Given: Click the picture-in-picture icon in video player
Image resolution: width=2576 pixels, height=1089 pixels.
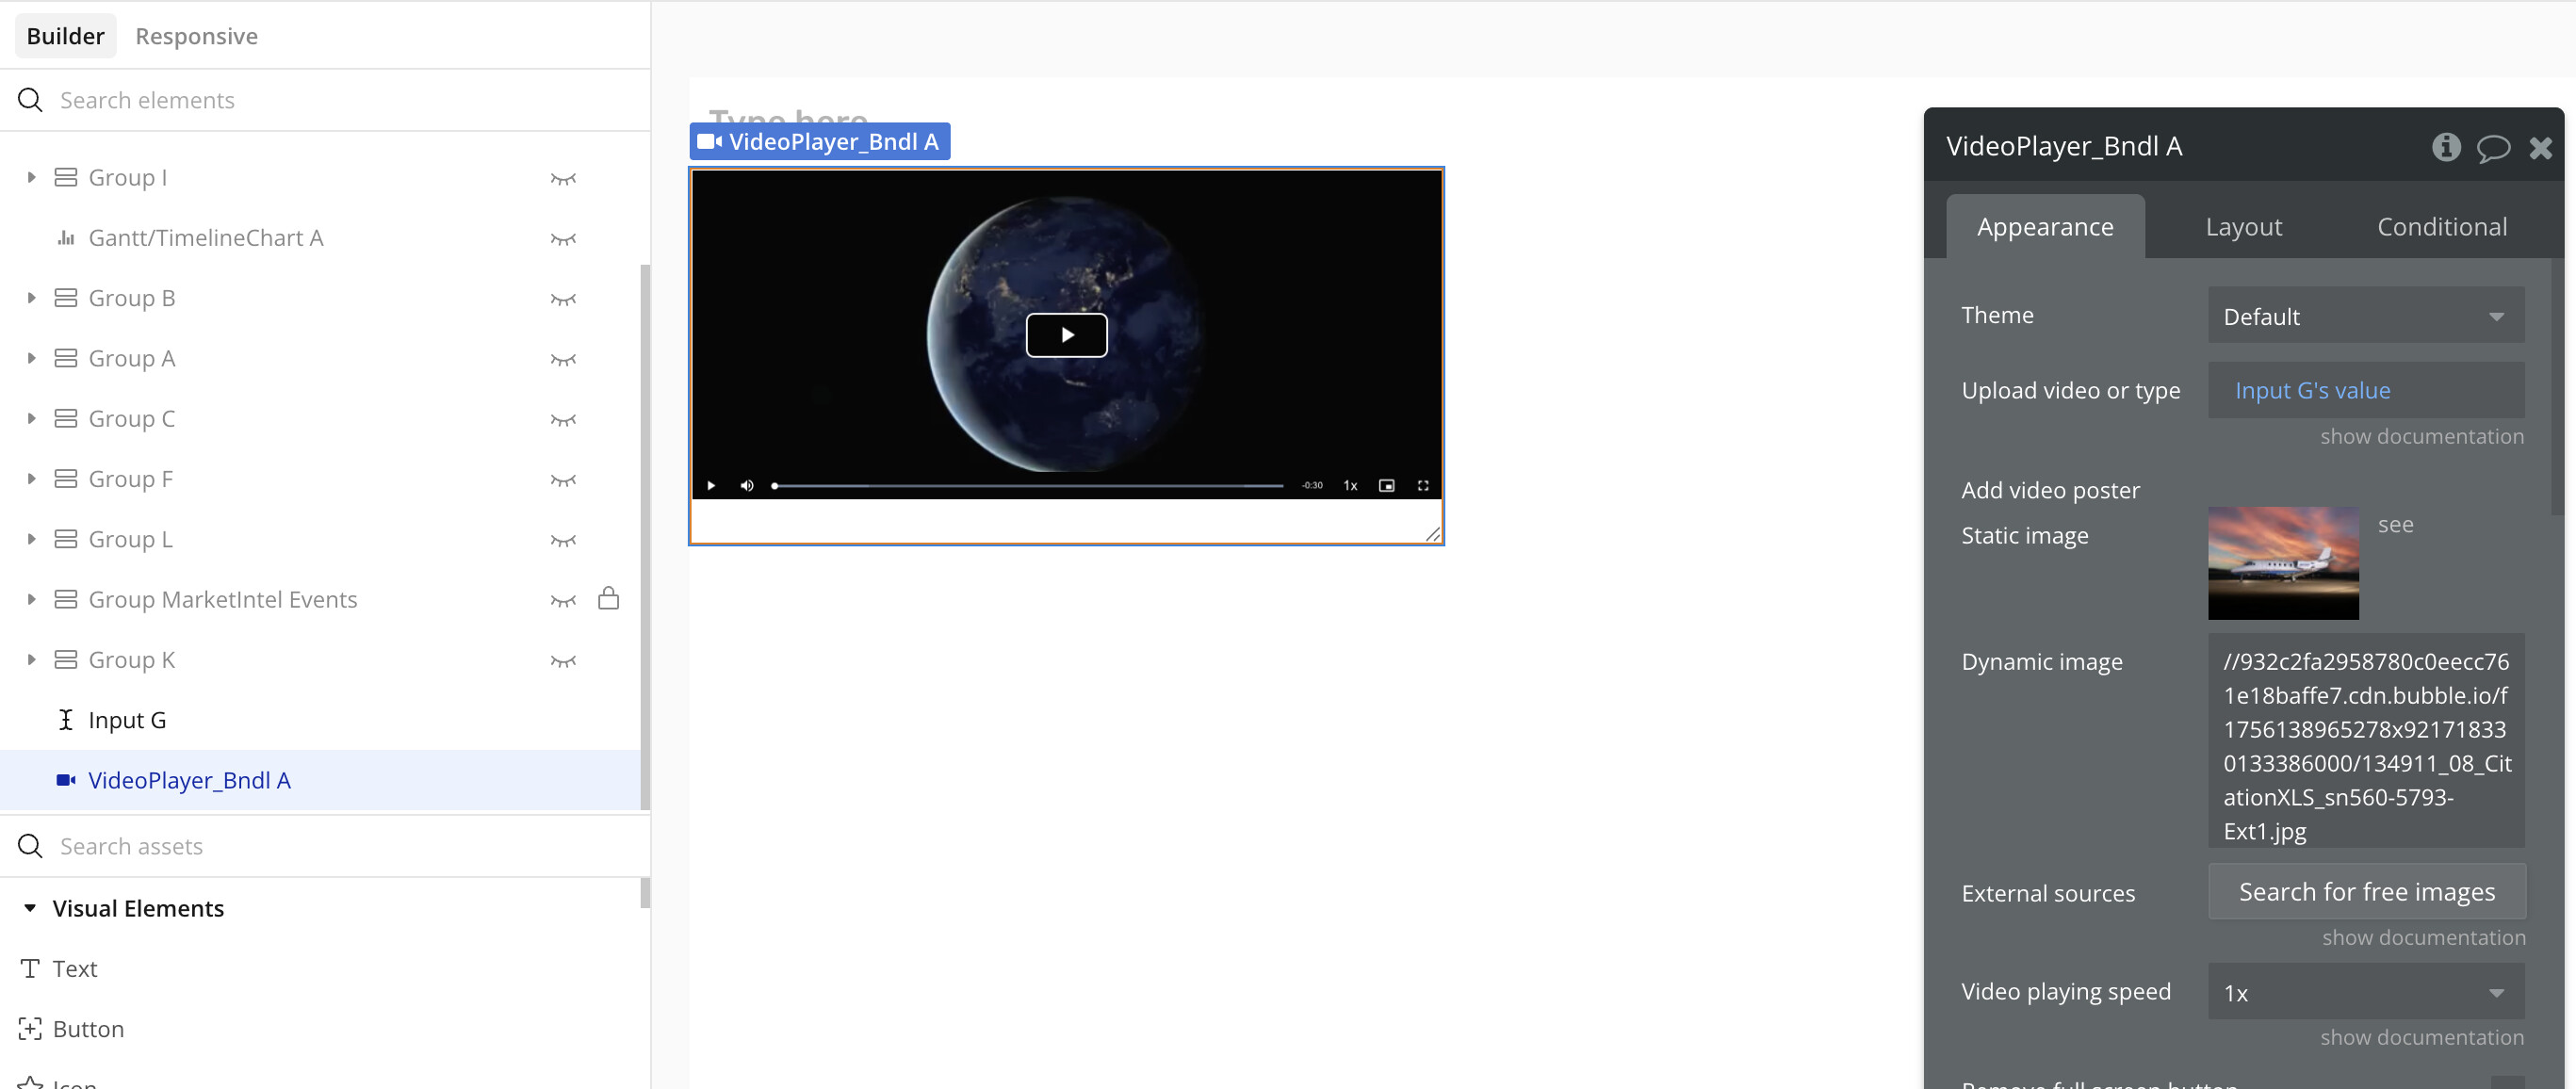Looking at the screenshot, I should pyautogui.click(x=1386, y=485).
